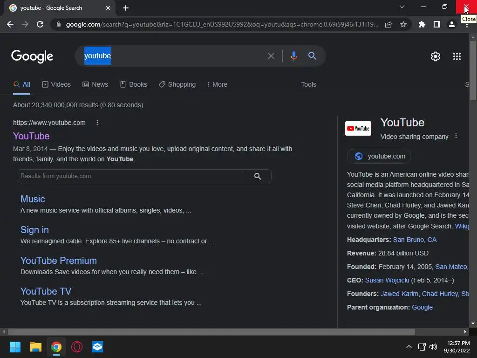Image resolution: width=477 pixels, height=358 pixels.
Task: Open taskbar clock showing 12:57 PM
Action: pyautogui.click(x=457, y=347)
